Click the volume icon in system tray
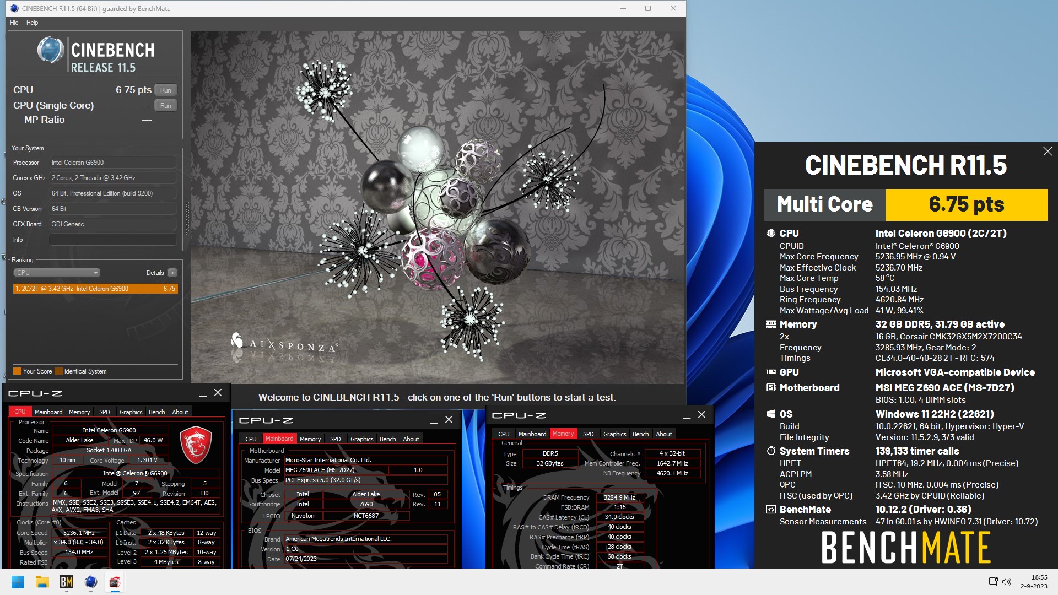The width and height of the screenshot is (1058, 595). point(1007,582)
